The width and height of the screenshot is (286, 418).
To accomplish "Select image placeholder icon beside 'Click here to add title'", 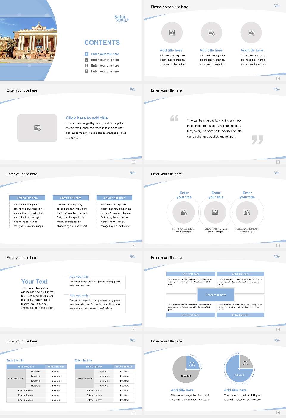I will (x=37, y=128).
